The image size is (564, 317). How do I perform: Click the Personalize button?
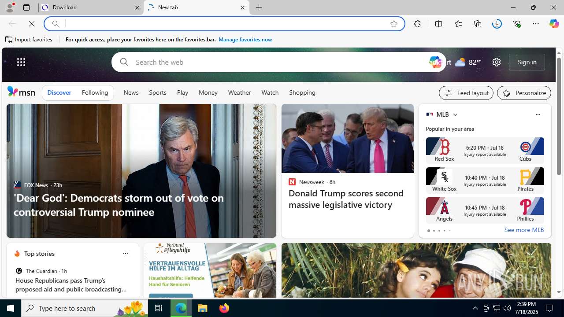click(x=524, y=93)
